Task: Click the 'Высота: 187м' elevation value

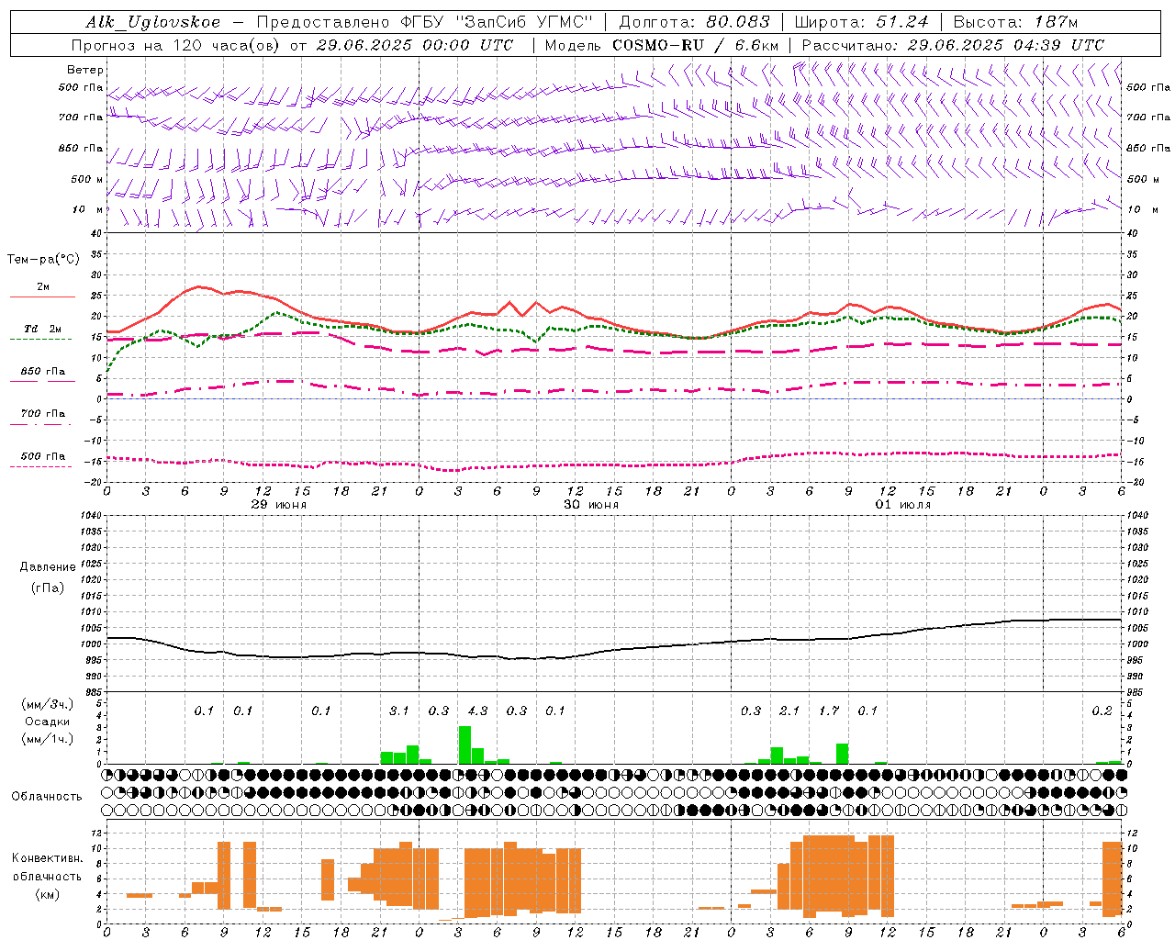Action: [x=1015, y=22]
